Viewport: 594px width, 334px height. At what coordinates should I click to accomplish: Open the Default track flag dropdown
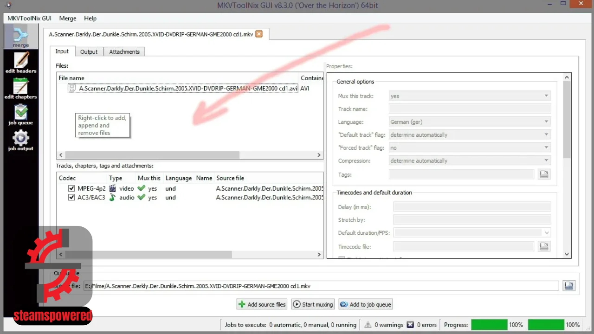point(470,135)
